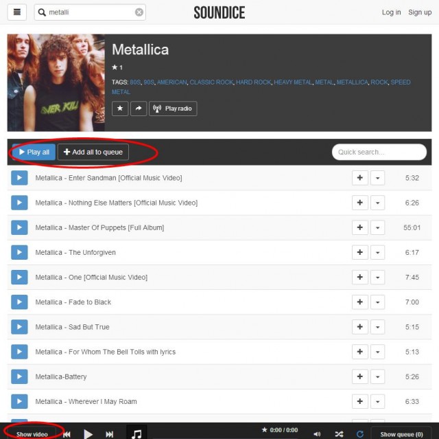Open the Sign up link
The width and height of the screenshot is (439, 439).
point(420,12)
